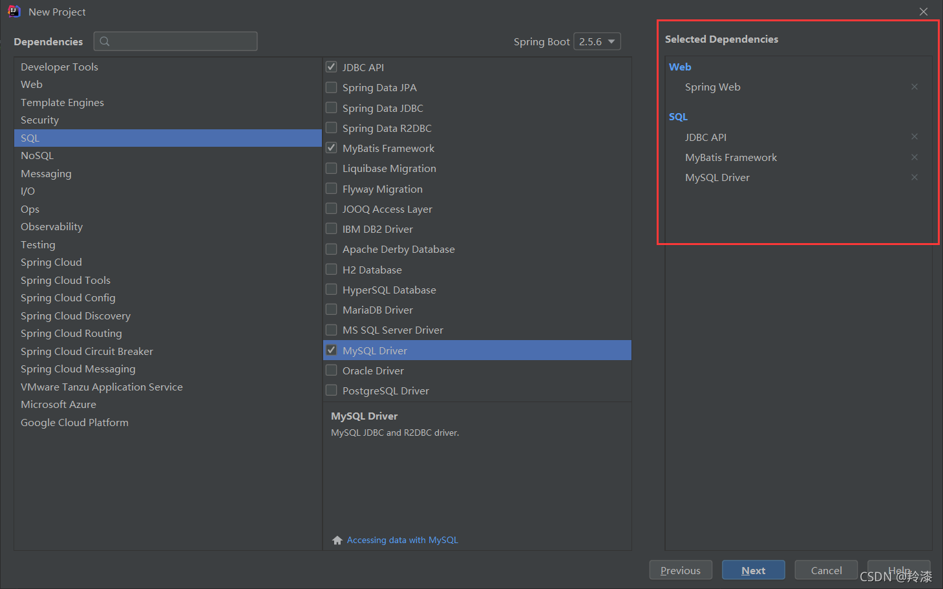
Task: Remove MySQL Driver from selected dependencies
Action: point(915,177)
